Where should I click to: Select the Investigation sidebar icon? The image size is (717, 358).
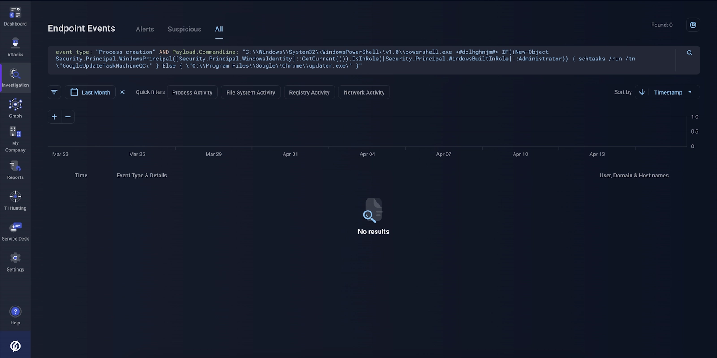(15, 78)
